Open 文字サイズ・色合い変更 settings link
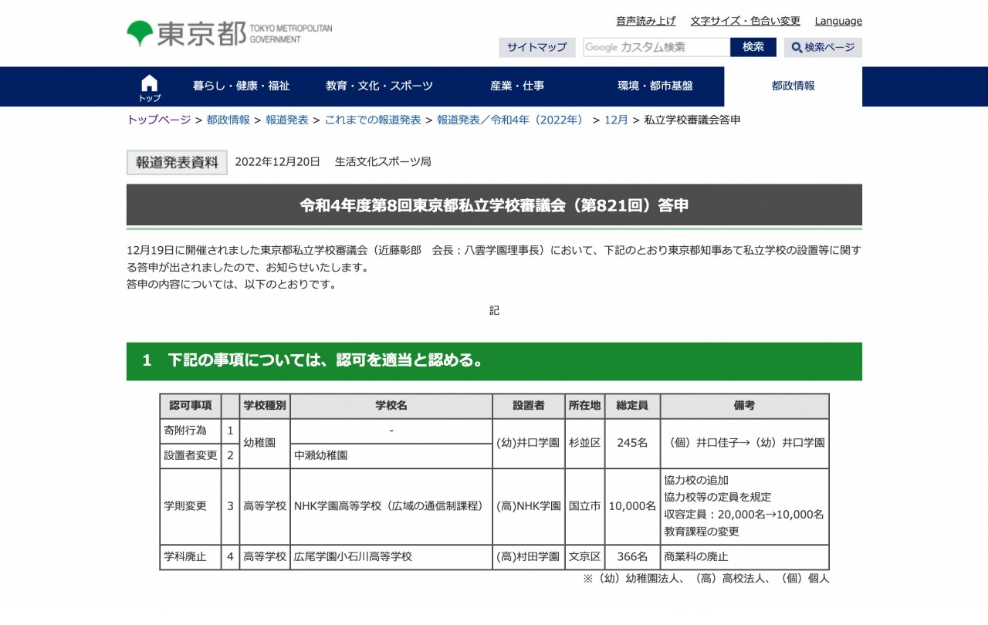This screenshot has height=625, width=988. 745,21
